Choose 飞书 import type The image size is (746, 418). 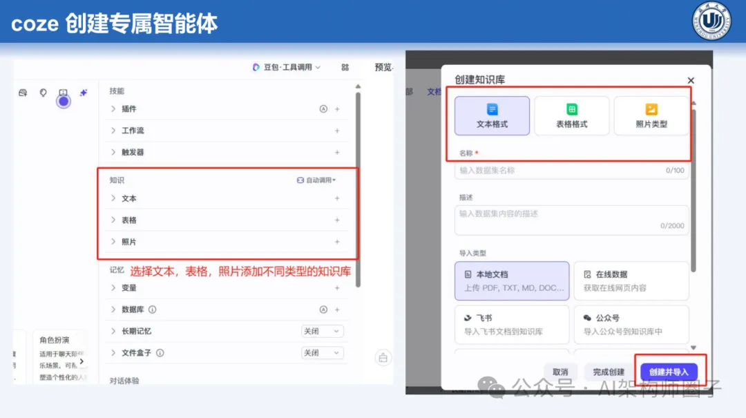(512, 324)
